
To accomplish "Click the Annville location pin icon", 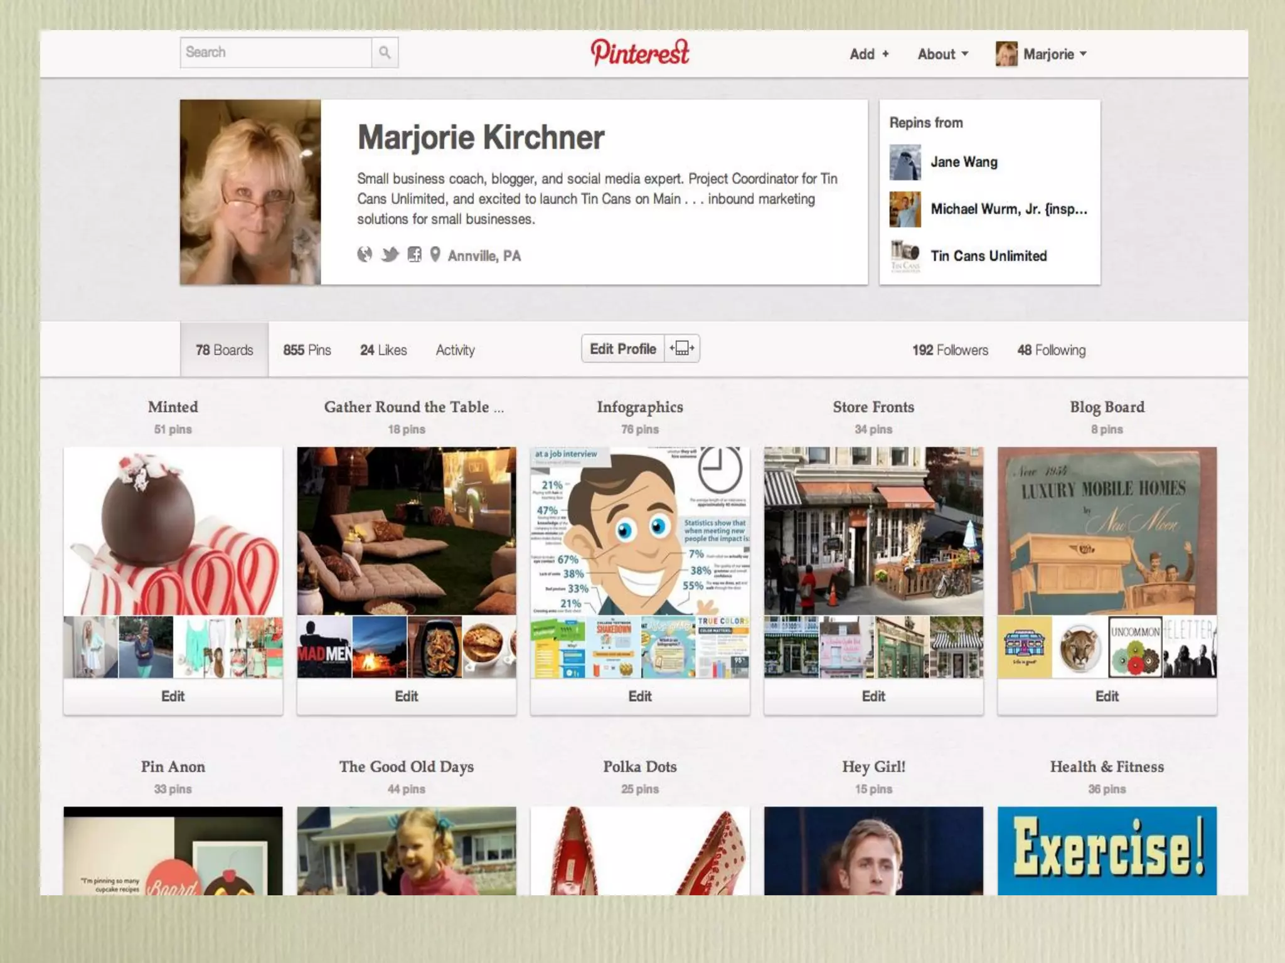I will point(435,255).
